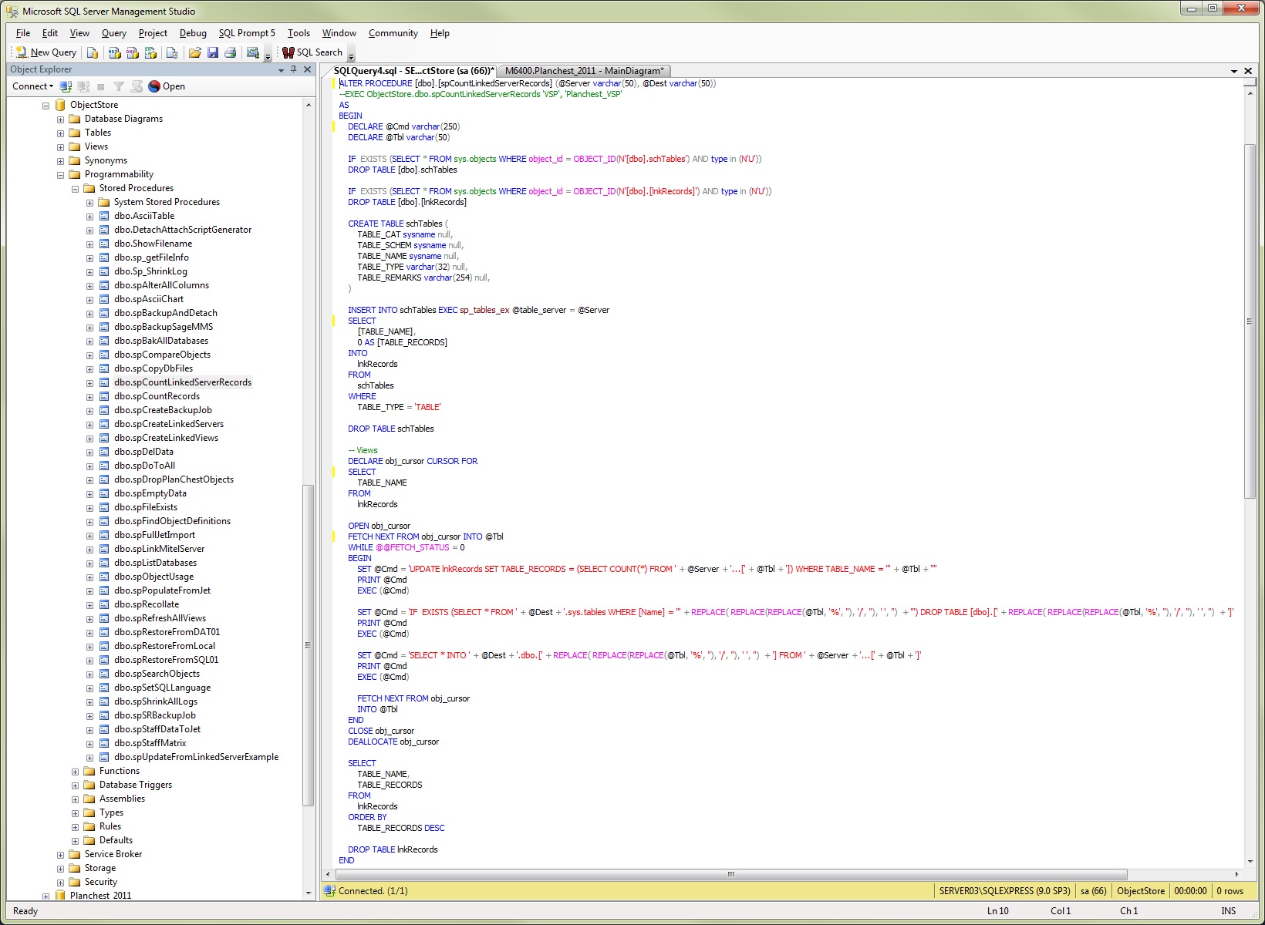Click the Open button in Object Explorer
Screen dimensions: 1265x925
[167, 86]
